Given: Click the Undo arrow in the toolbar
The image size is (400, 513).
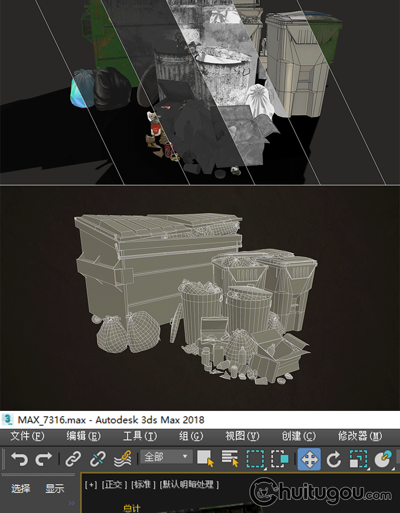Looking at the screenshot, I should pos(19,458).
